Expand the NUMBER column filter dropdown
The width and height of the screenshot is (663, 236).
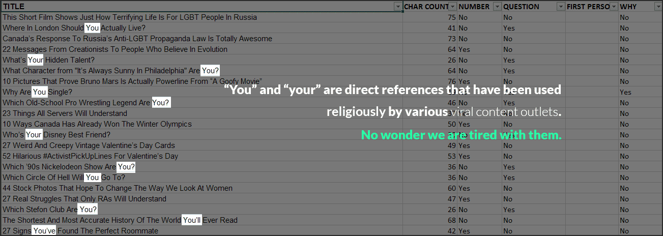coord(497,7)
